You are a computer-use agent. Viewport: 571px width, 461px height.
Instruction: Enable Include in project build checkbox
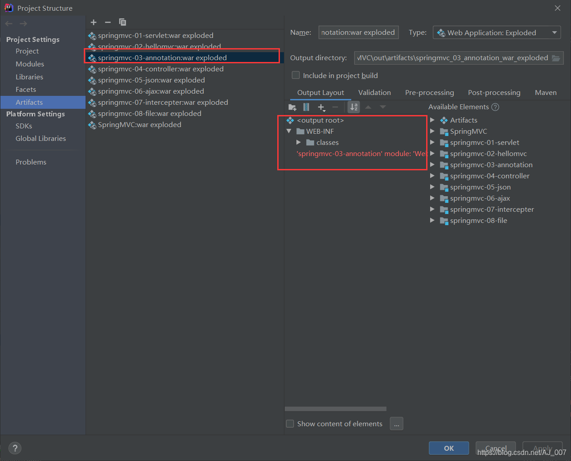(296, 75)
